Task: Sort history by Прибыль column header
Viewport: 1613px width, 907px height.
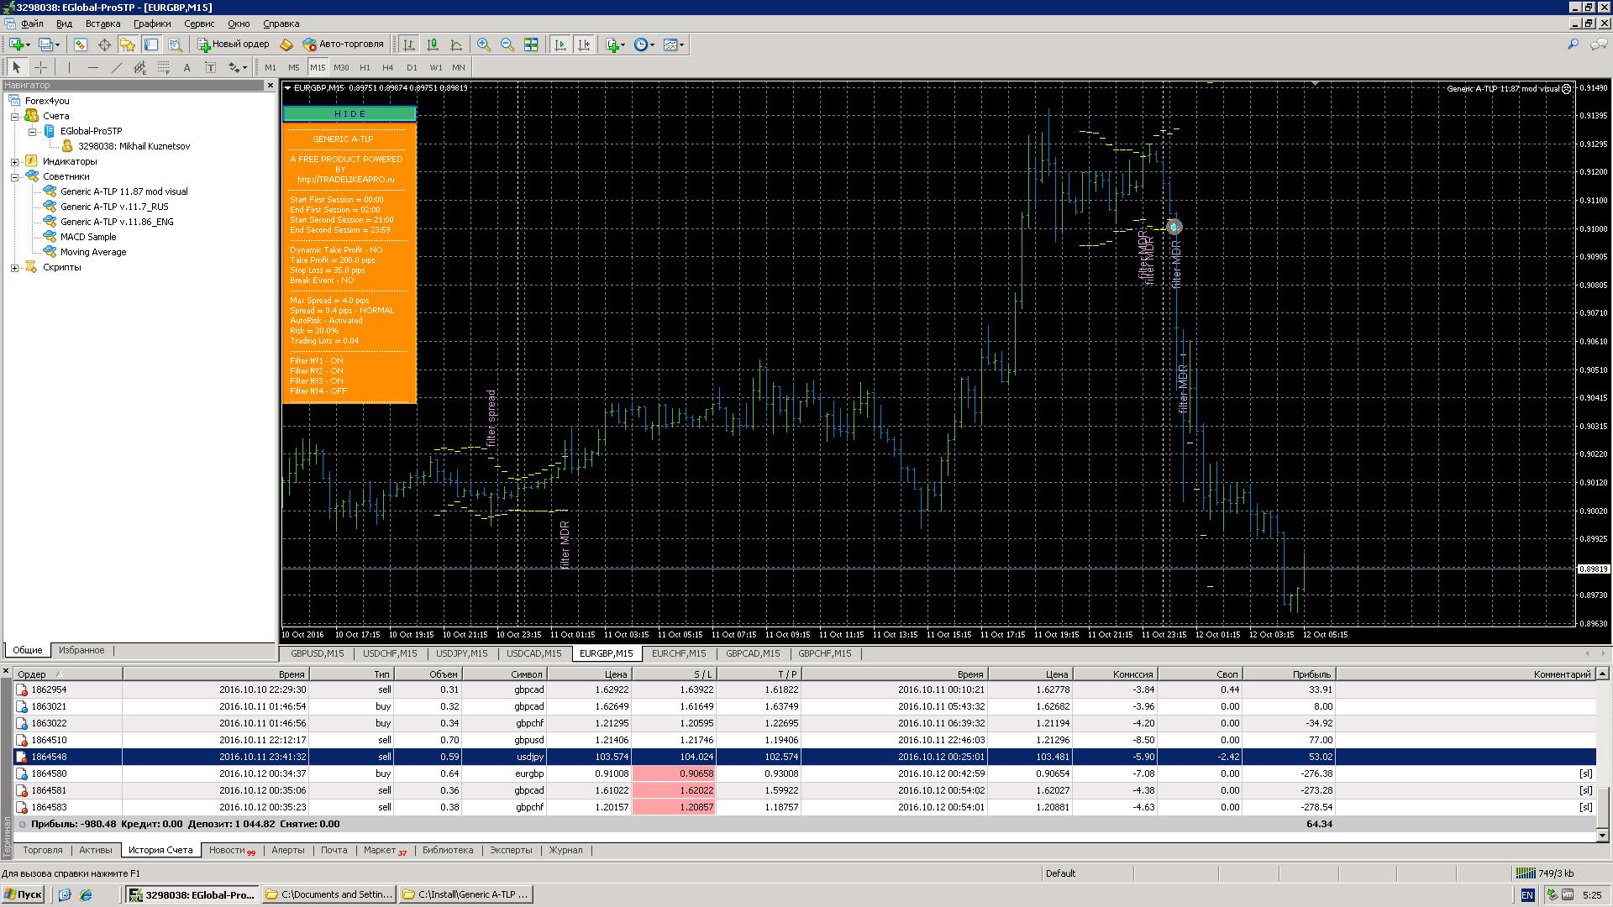Action: click(x=1289, y=674)
